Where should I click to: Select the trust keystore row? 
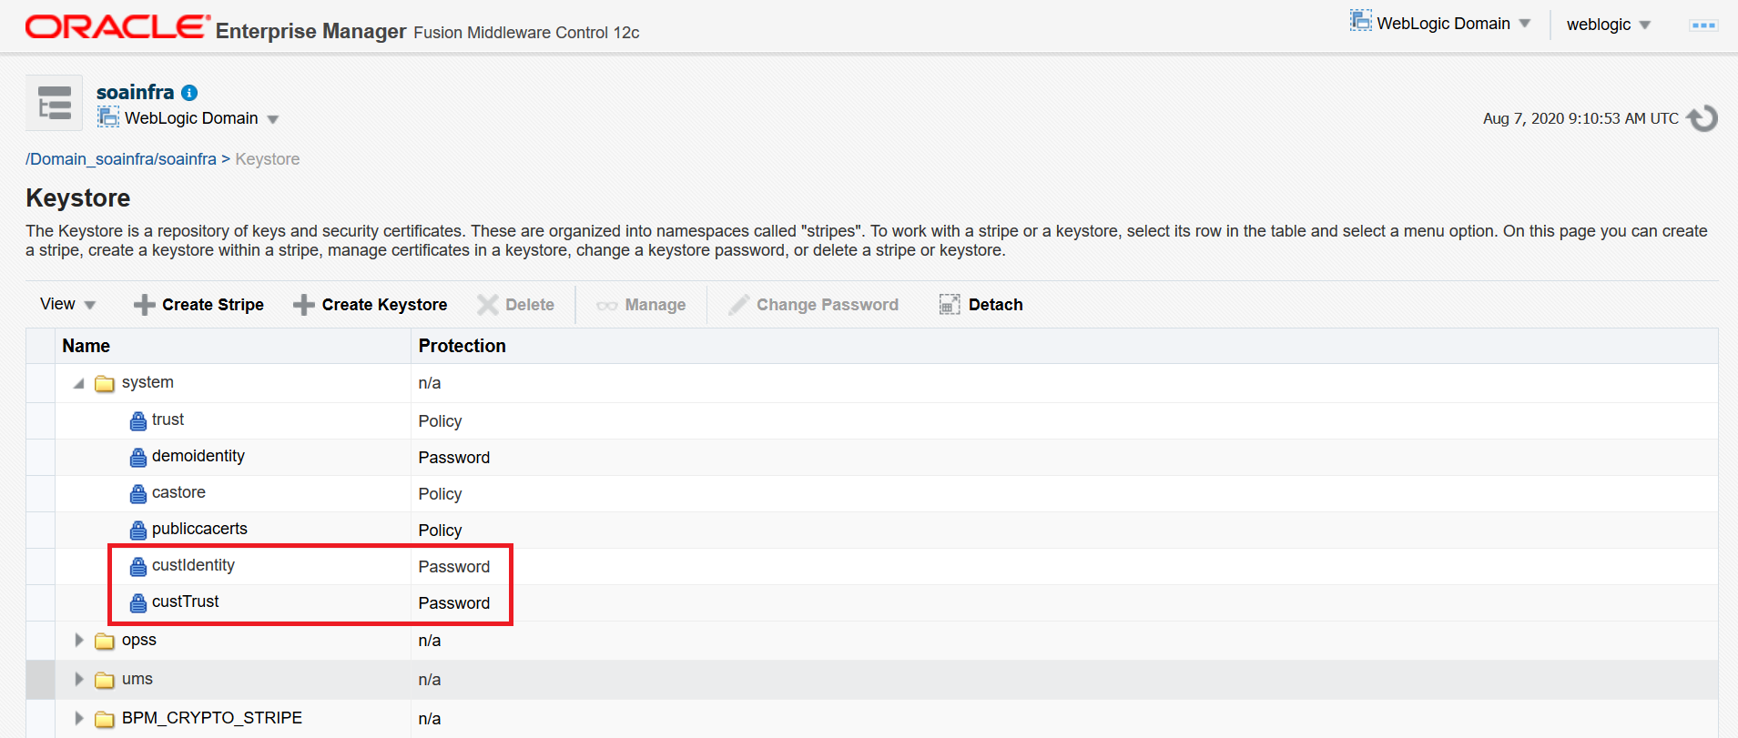click(x=872, y=420)
